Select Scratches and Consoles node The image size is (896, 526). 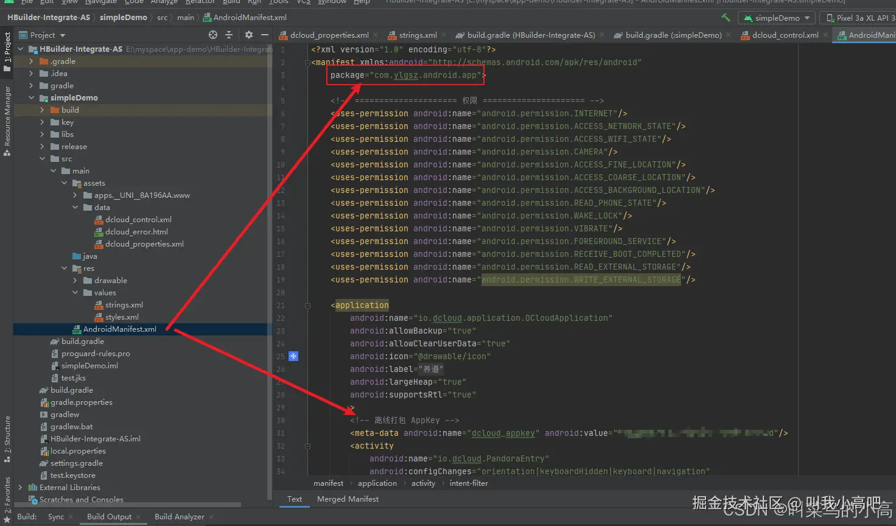tap(81, 499)
